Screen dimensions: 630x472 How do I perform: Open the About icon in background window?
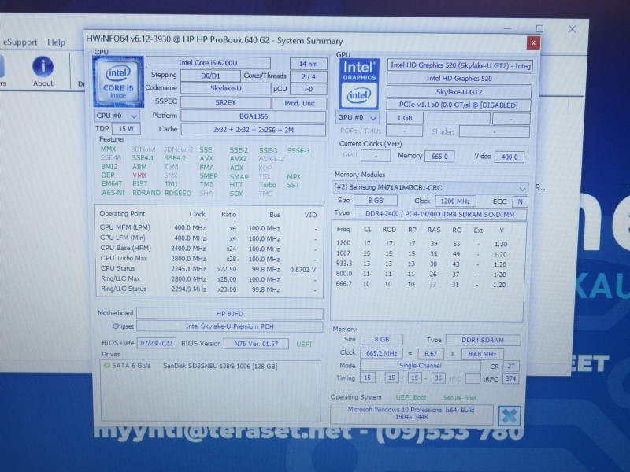[43, 72]
